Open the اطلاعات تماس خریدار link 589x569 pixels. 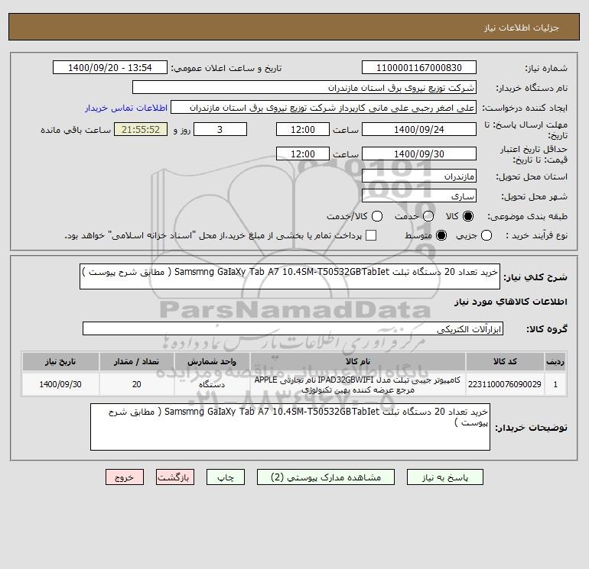pos(126,108)
